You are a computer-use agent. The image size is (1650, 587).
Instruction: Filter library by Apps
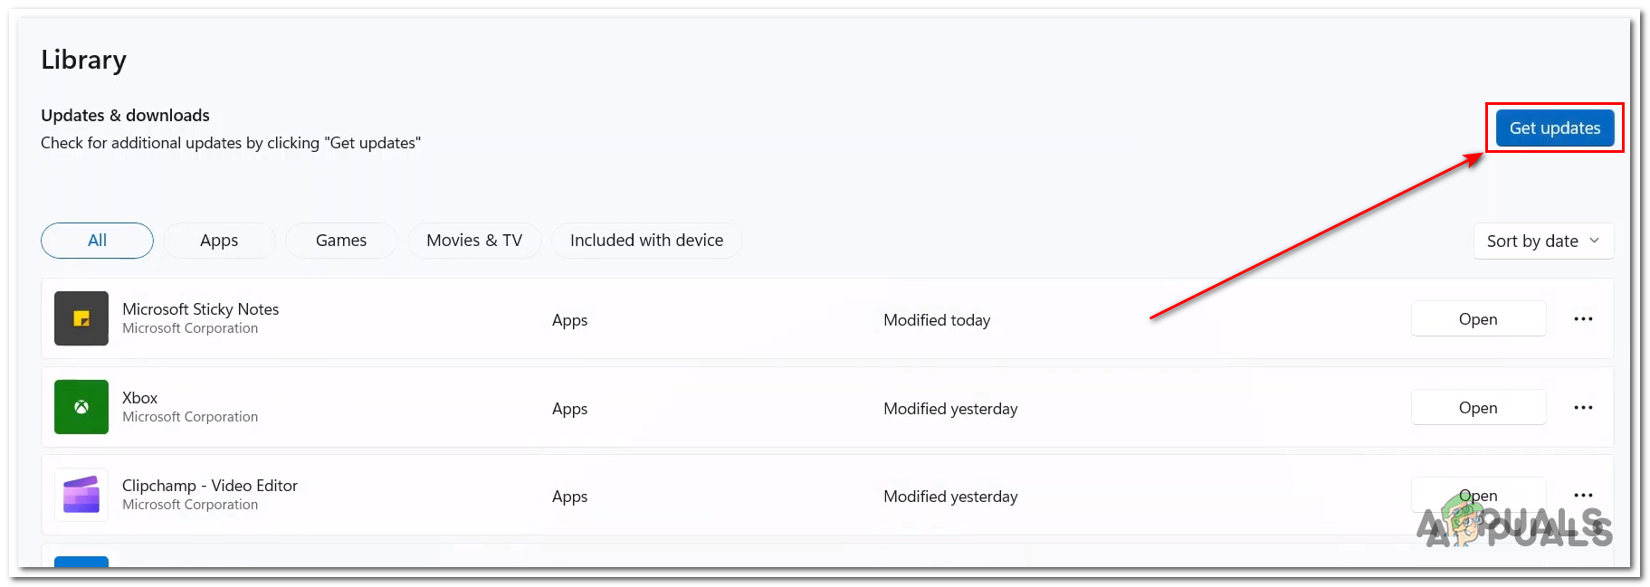(x=219, y=241)
